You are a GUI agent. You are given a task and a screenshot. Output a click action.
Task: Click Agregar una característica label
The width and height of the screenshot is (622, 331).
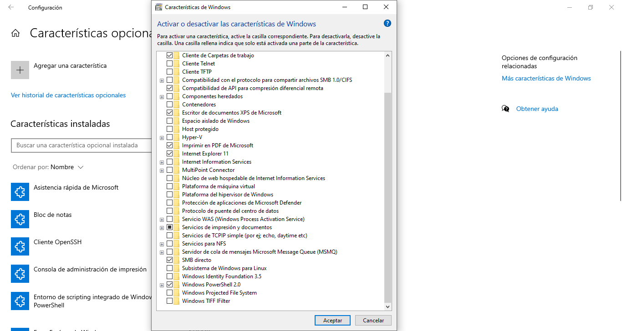70,65
